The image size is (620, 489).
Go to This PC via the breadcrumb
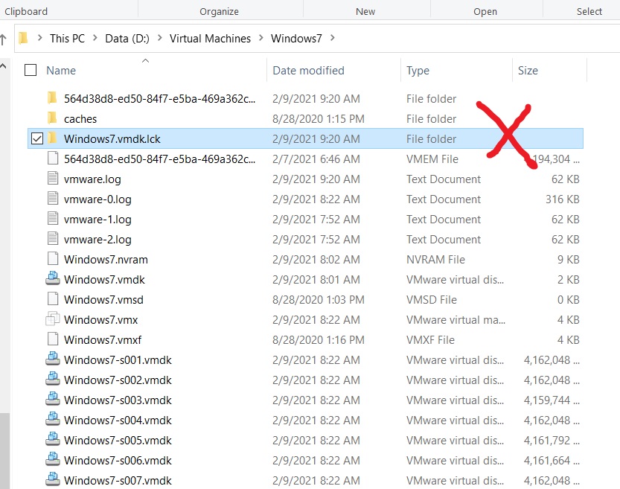[x=67, y=38]
